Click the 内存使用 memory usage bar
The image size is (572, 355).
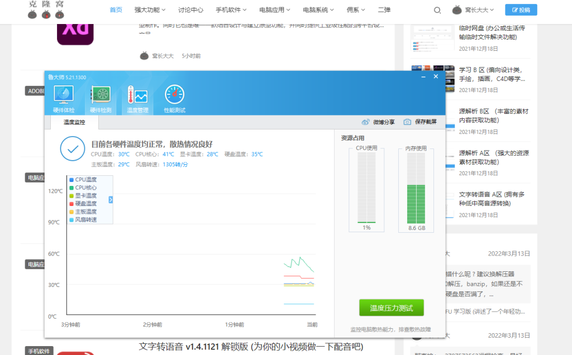416,188
